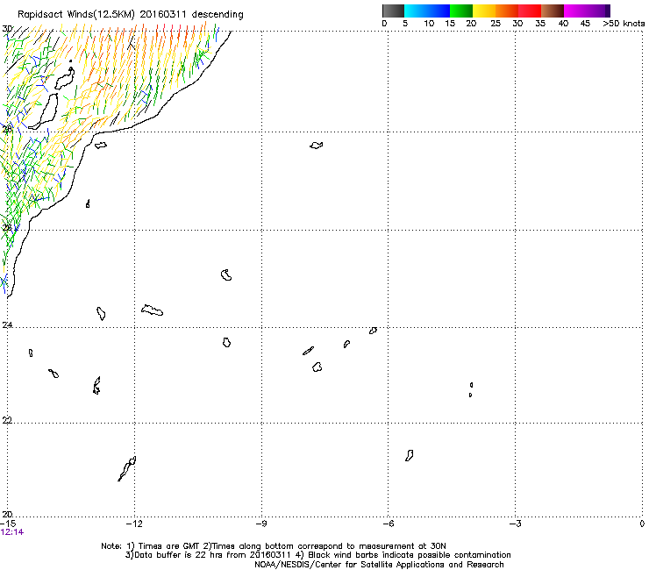The height and width of the screenshot is (570, 649).
Task: Click the '-12' longitude axis label
Action: (x=134, y=524)
